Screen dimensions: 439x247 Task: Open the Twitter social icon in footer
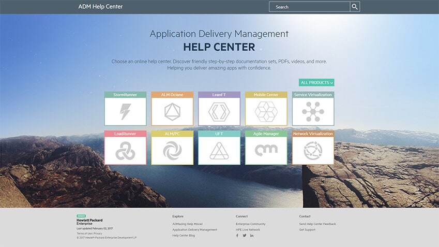(x=245, y=236)
